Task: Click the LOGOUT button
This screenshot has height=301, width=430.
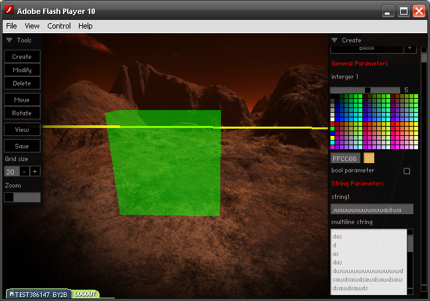Action: (x=85, y=294)
